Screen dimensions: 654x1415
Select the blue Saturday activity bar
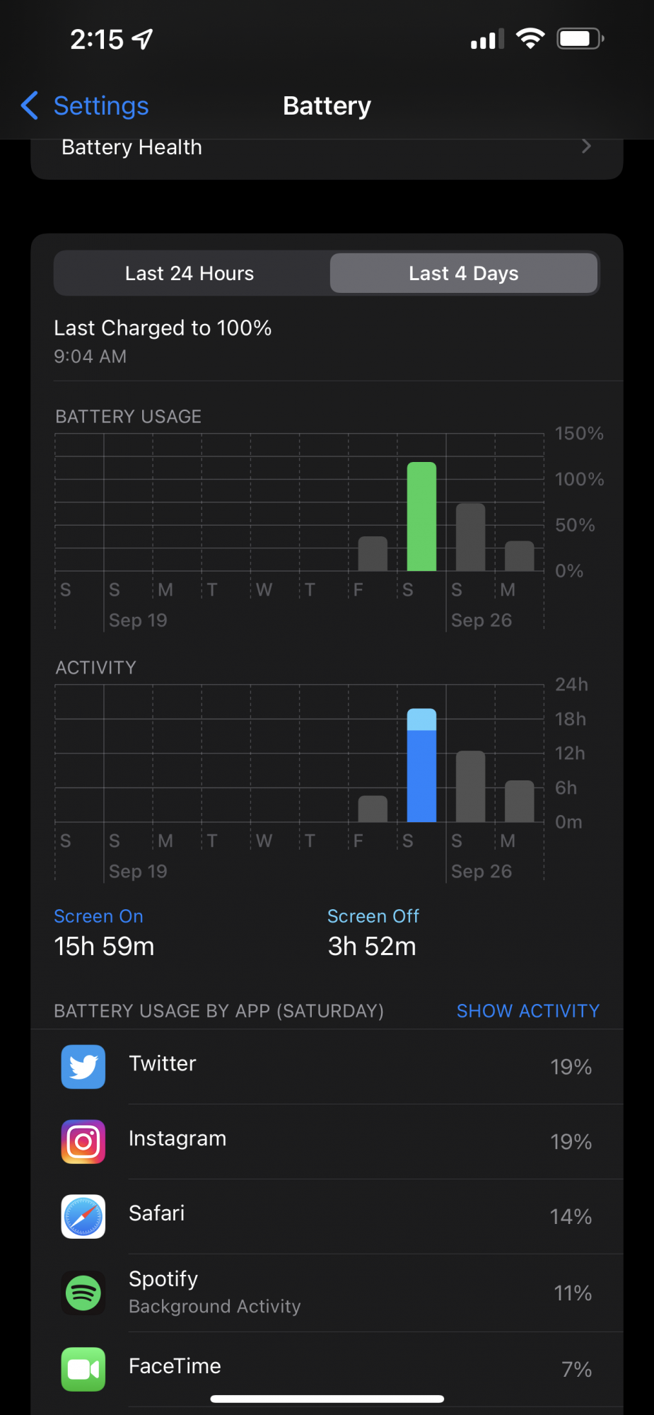click(421, 765)
